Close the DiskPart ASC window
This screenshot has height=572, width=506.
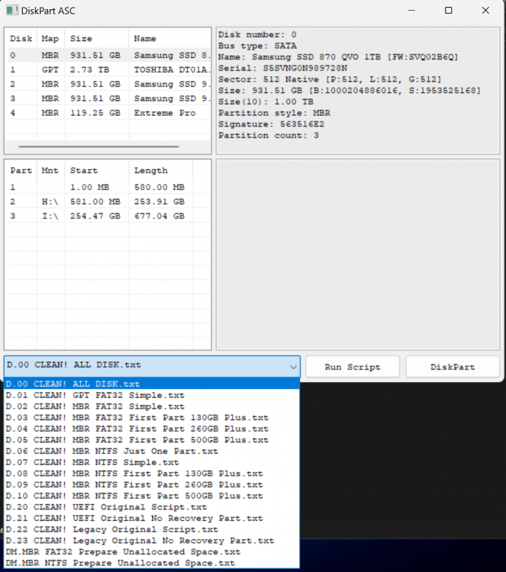pos(485,10)
